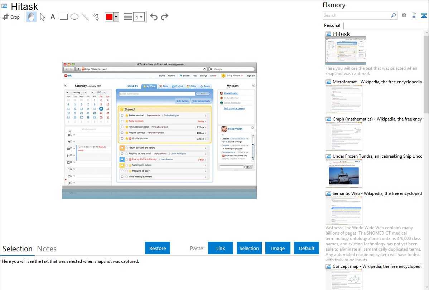Click the selected-text placeholder under Selection tab
The width and height of the screenshot is (429, 290).
[x=70, y=262]
